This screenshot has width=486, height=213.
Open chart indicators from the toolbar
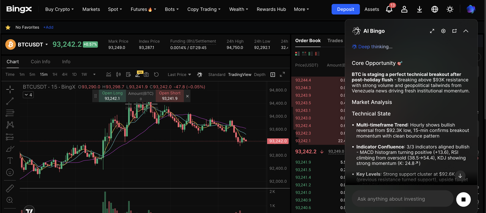tap(109, 75)
